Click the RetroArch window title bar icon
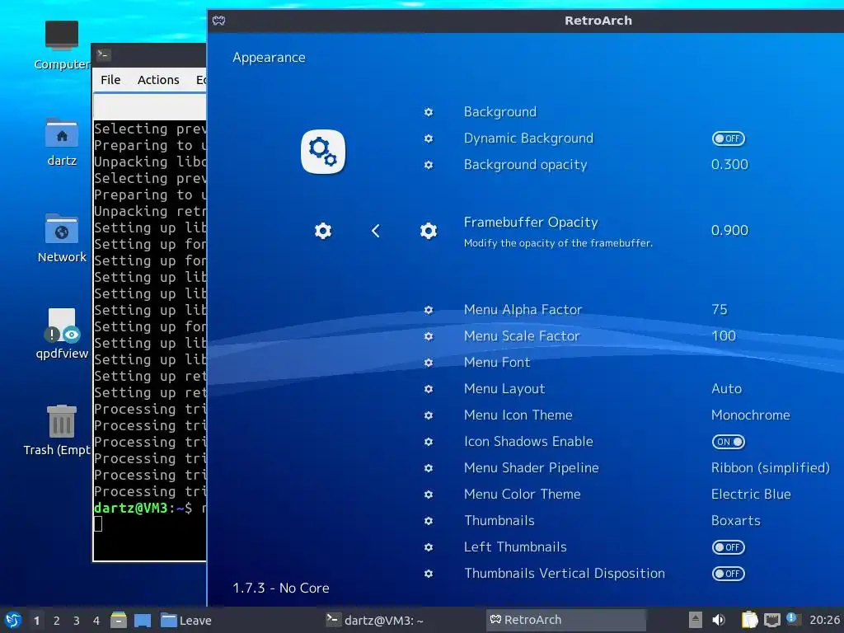This screenshot has width=844, height=633. pyautogui.click(x=218, y=21)
